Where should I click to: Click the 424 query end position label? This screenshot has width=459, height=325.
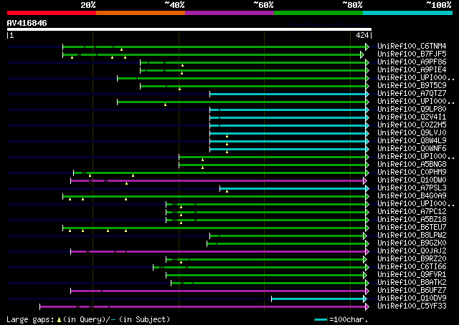[361, 35]
